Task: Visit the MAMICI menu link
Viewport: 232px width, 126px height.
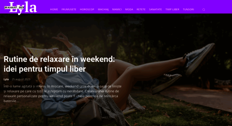Action: pyautogui.click(x=117, y=10)
